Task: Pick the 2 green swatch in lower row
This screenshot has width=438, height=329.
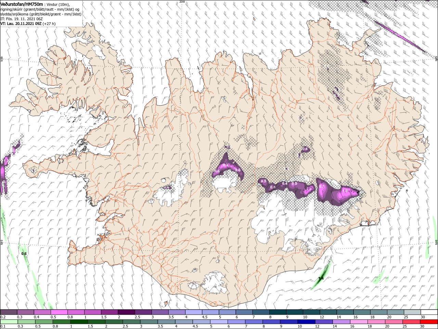Action: pos(114,322)
